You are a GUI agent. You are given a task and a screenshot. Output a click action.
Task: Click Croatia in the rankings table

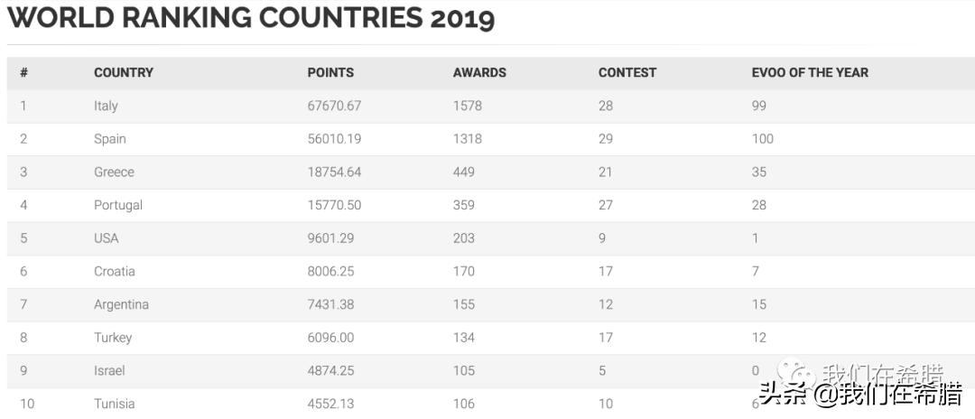pyautogui.click(x=115, y=271)
